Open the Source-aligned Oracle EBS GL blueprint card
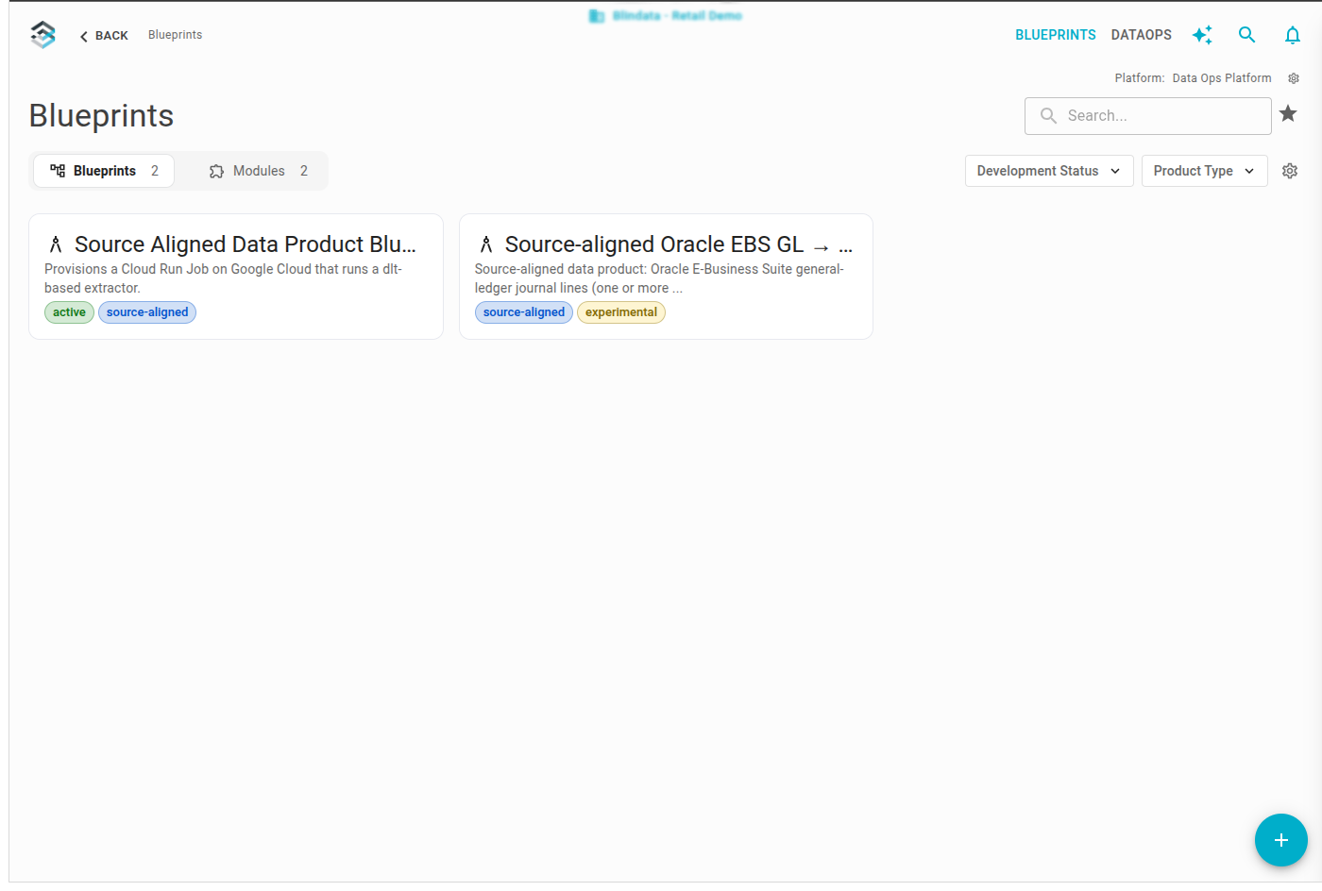The height and width of the screenshot is (891, 1322). pyautogui.click(x=666, y=277)
